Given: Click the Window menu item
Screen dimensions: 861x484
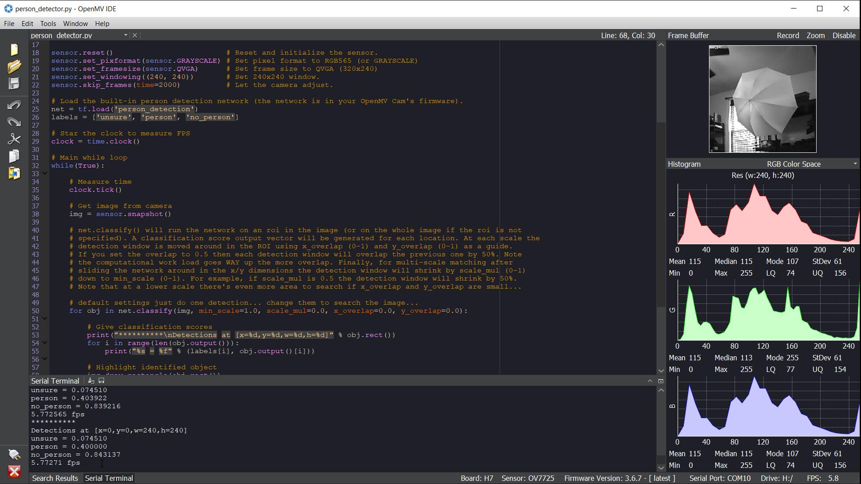Looking at the screenshot, I should click(75, 24).
